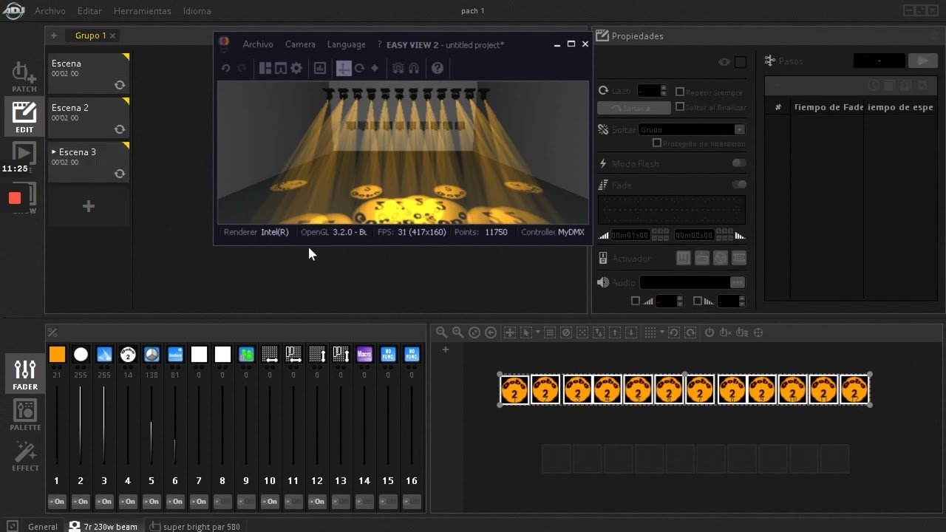This screenshot has height=532, width=946.
Task: Expand Escena 3 with its triangle
Action: (x=54, y=152)
